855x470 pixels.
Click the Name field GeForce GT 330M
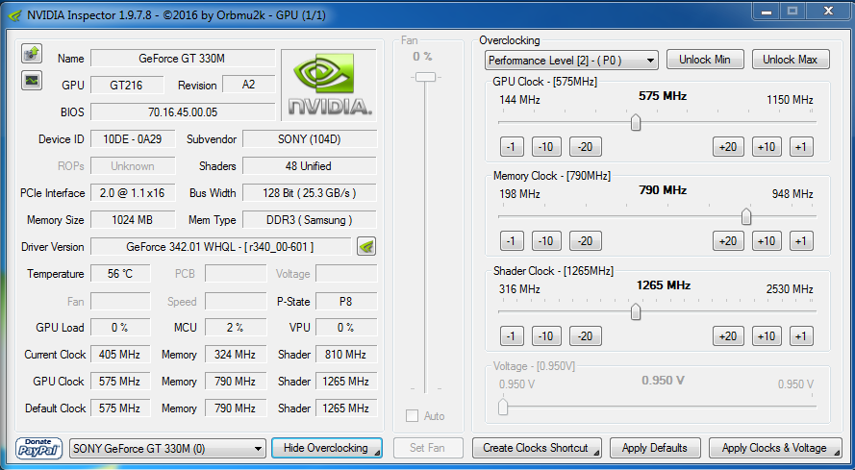182,59
